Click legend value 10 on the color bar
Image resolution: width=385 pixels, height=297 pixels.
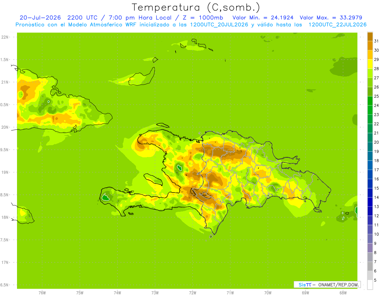point(377,234)
